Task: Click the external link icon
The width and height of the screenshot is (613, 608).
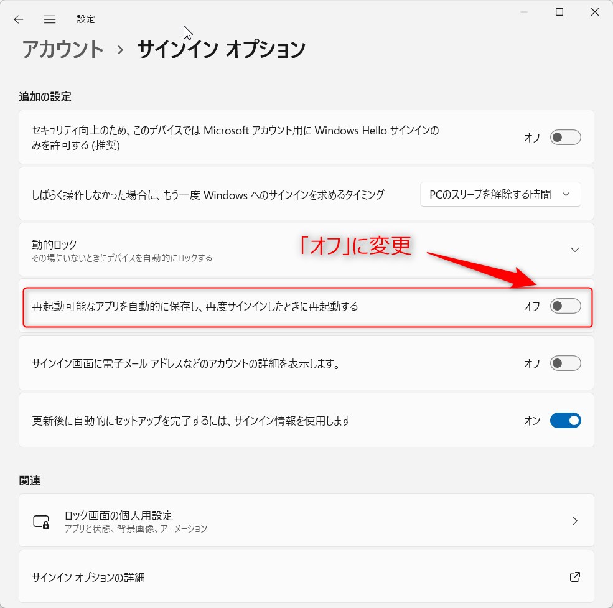Action: (574, 577)
